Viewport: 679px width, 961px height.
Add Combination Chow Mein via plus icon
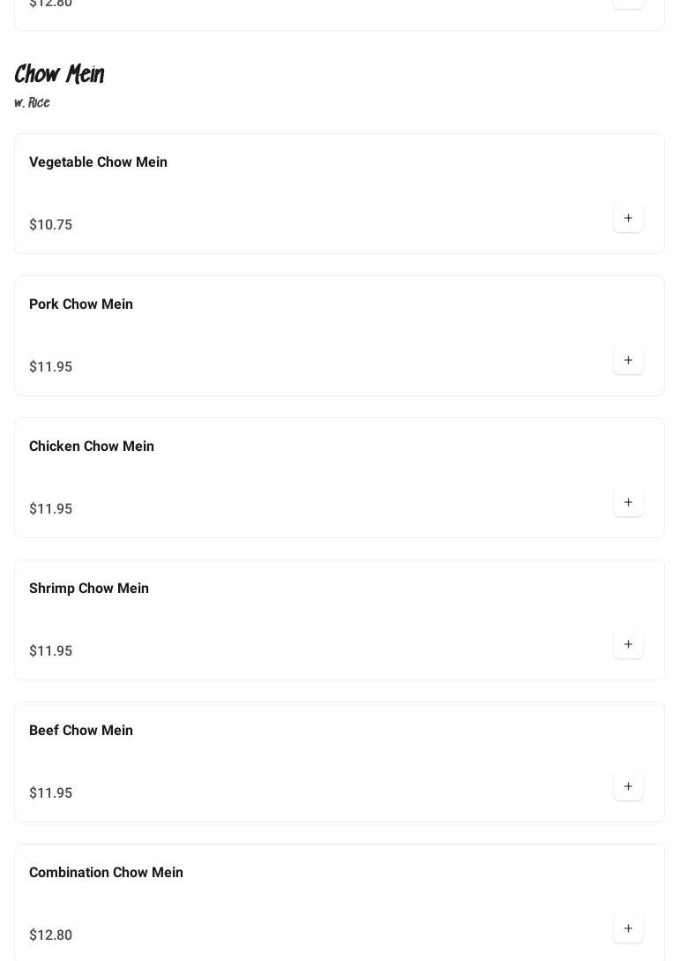point(628,928)
